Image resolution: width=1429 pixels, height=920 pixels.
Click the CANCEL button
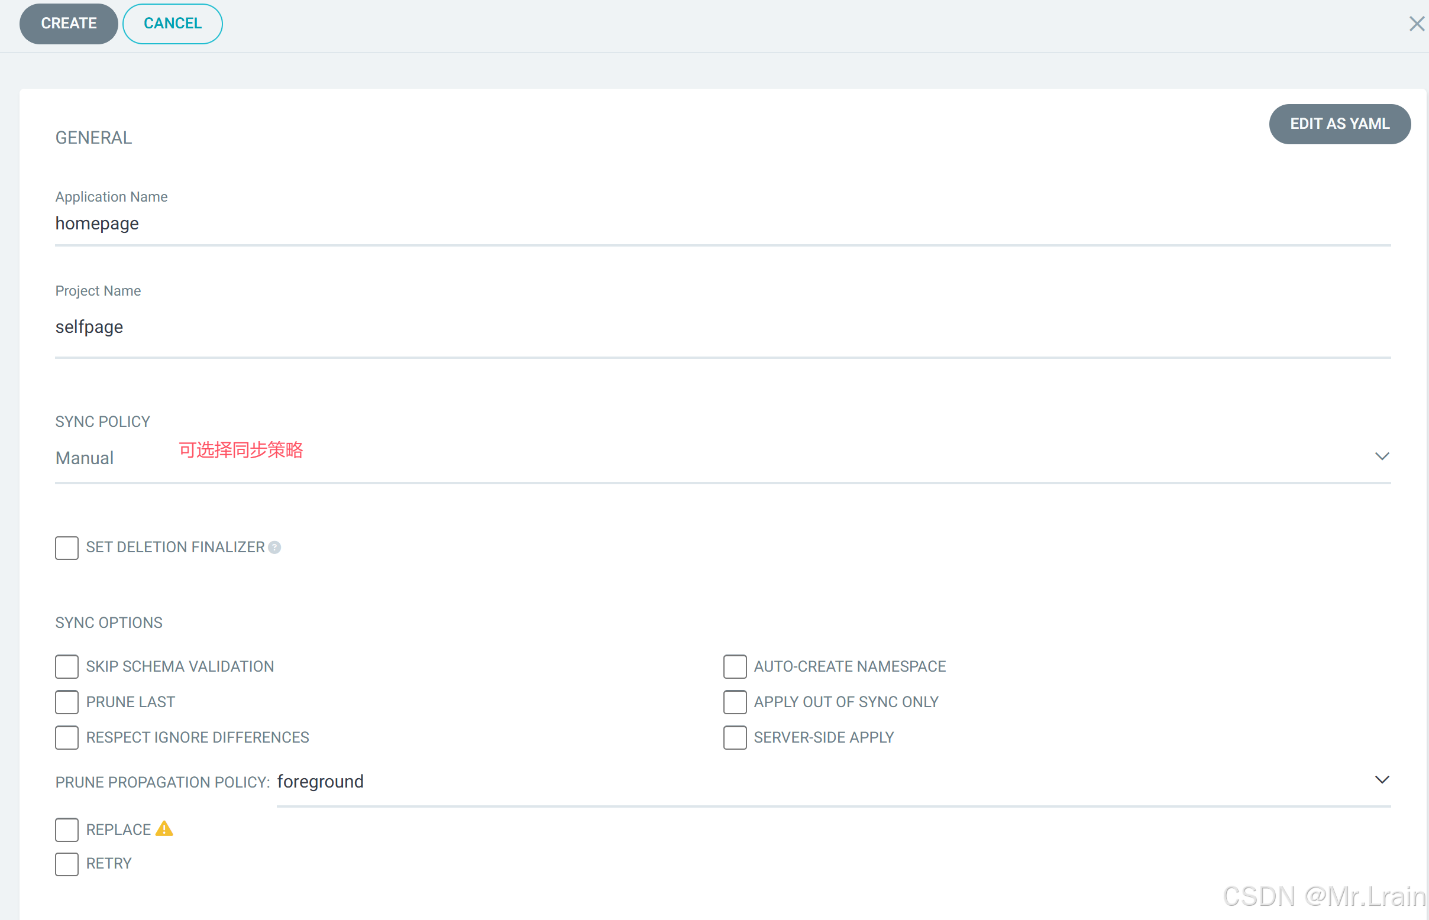tap(173, 23)
